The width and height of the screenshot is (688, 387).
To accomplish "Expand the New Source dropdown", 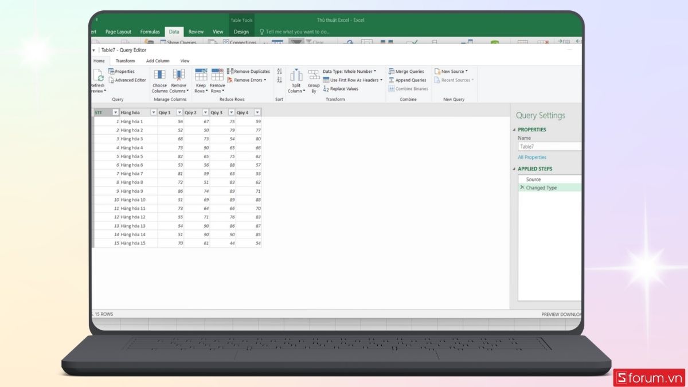I will tap(452, 71).
